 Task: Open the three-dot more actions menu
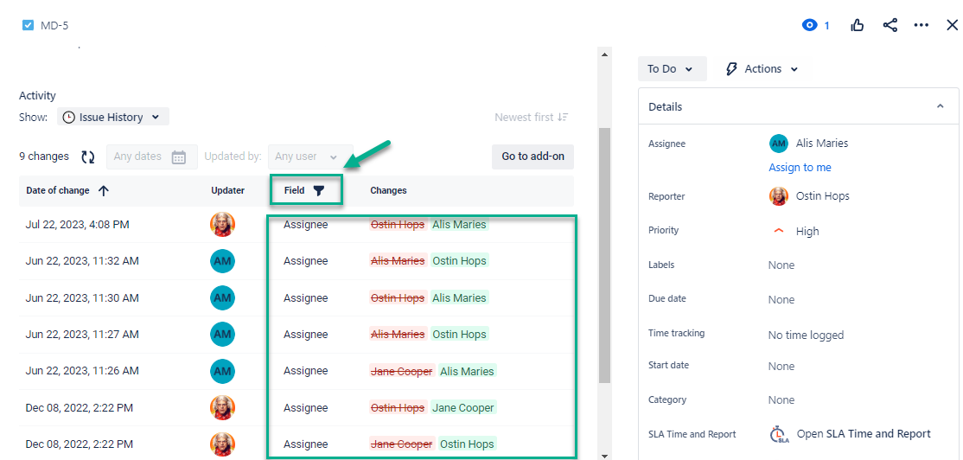click(x=922, y=25)
